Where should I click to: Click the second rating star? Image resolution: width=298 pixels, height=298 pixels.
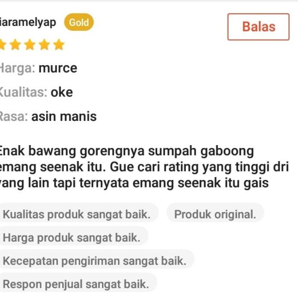(x=15, y=44)
